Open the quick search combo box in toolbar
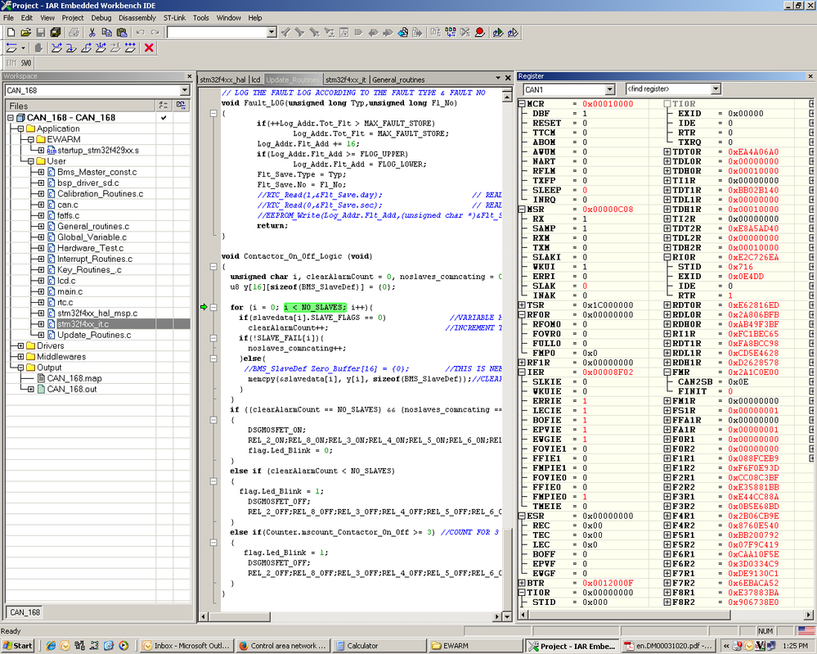 pyautogui.click(x=272, y=33)
